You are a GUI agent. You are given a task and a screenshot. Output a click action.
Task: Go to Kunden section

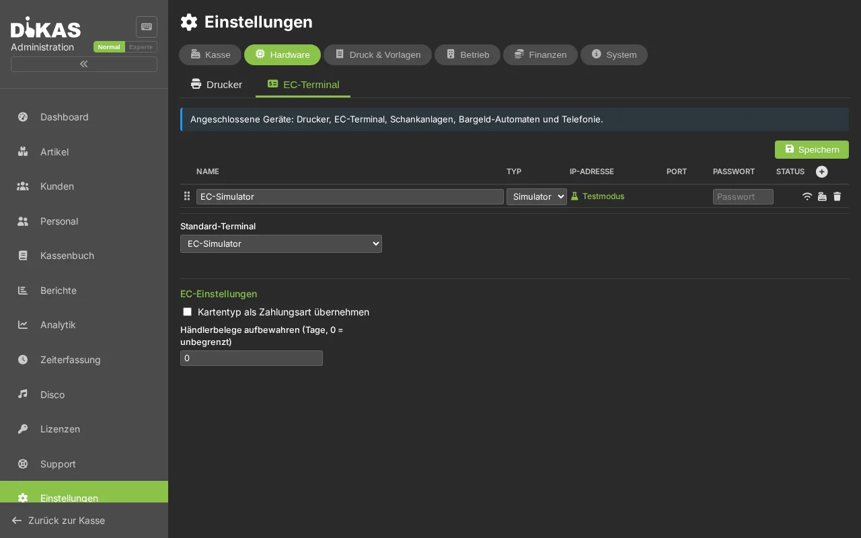coord(84,186)
